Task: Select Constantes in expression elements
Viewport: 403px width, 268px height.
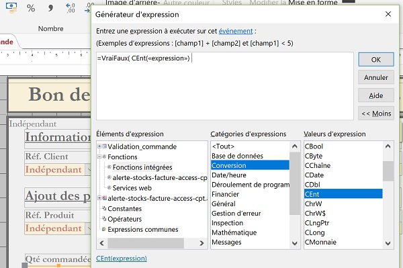Action: (x=124, y=209)
